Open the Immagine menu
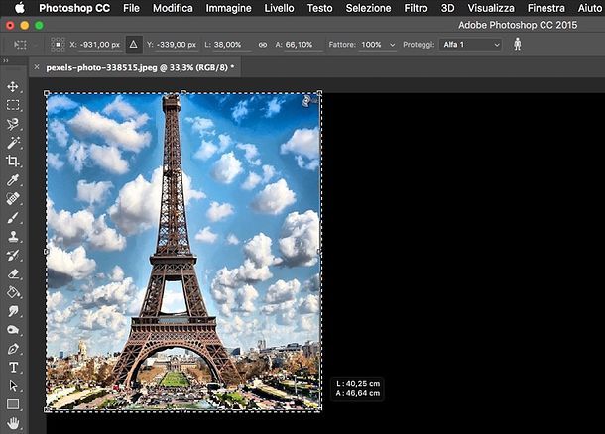The image size is (605, 434). click(228, 8)
